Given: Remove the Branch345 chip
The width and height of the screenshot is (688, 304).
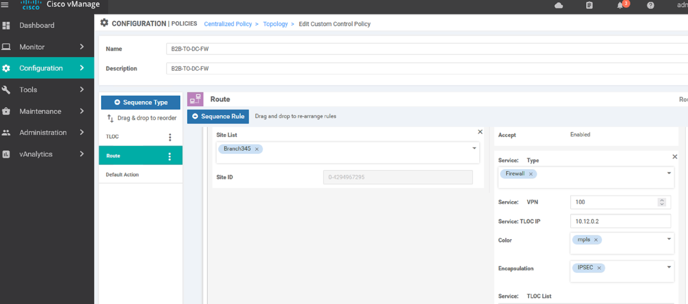Looking at the screenshot, I should (257, 149).
